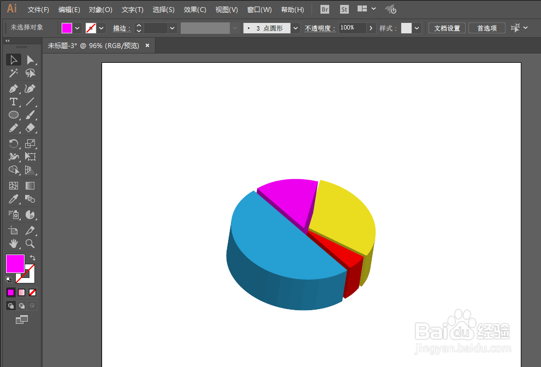Select the 未标题-3 document tab

coord(93,45)
